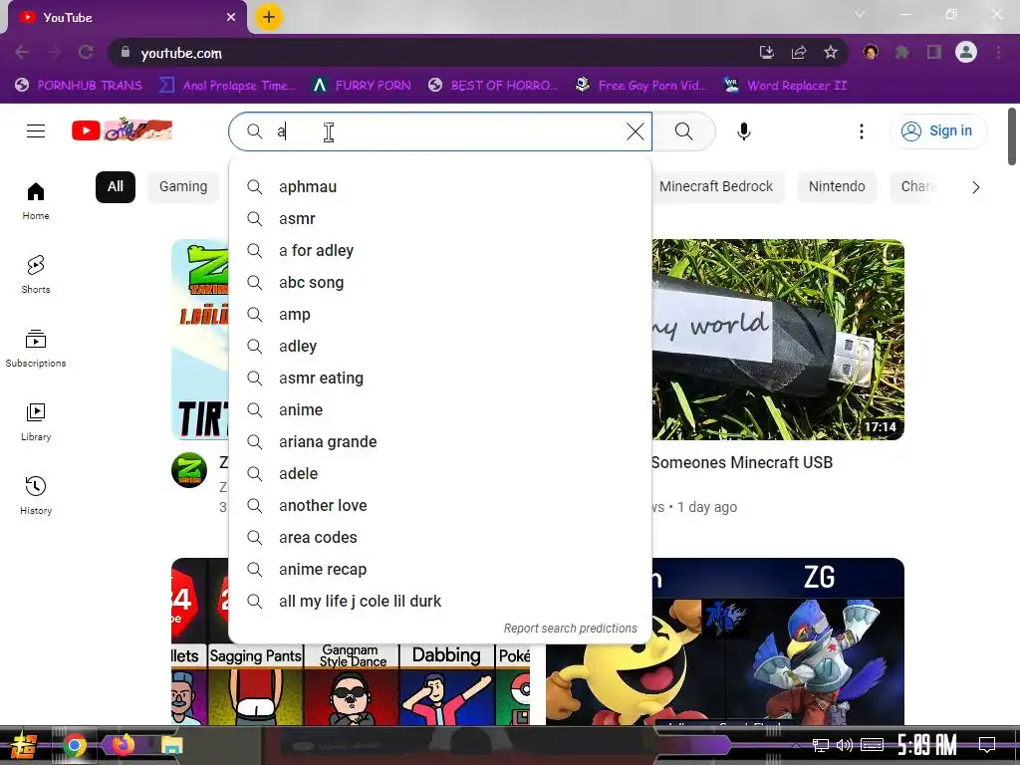
Task: Click the page vertical scrollbar
Action: coord(1012,136)
